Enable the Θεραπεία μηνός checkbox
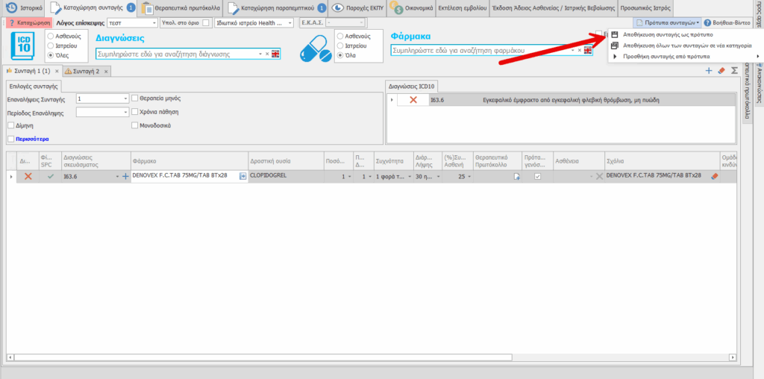 tap(135, 98)
